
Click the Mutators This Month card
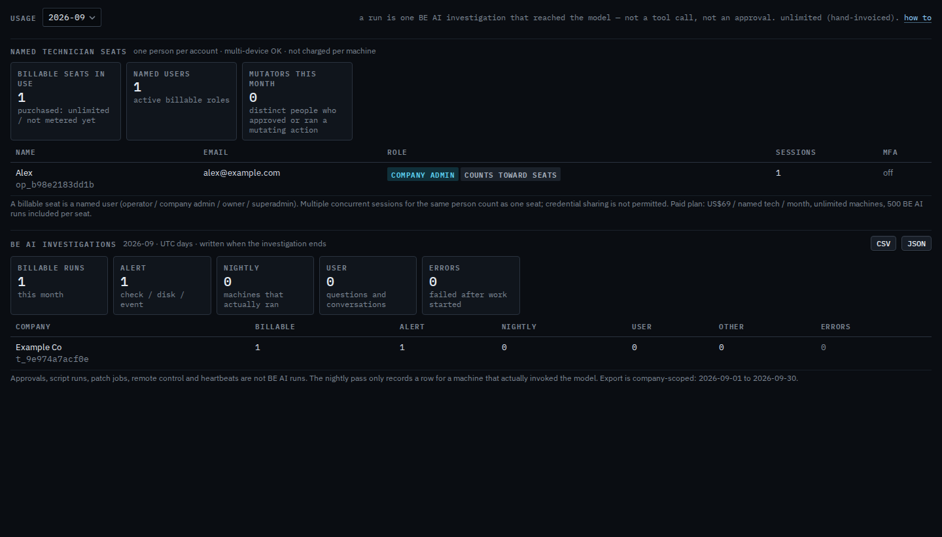tap(297, 101)
